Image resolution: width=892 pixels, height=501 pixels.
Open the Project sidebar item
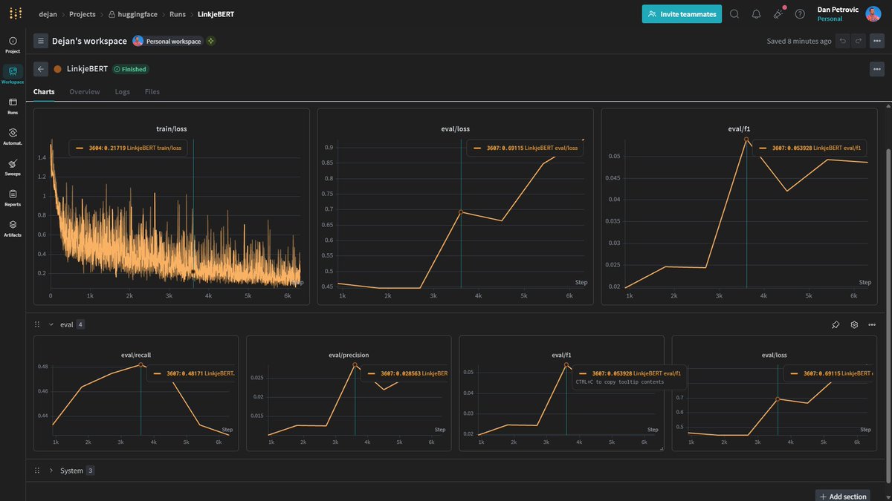point(13,45)
